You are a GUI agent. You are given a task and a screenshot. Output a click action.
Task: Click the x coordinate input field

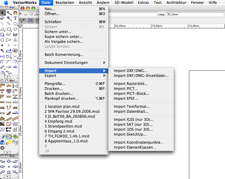point(34,15)
